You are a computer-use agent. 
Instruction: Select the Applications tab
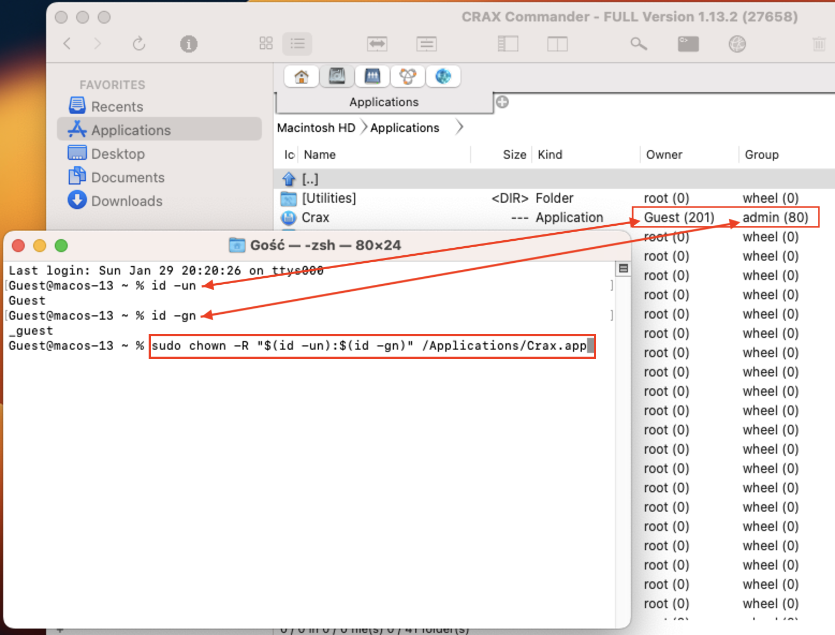point(384,102)
